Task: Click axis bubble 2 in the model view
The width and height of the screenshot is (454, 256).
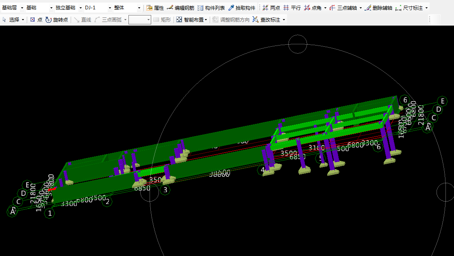Action: (x=107, y=202)
